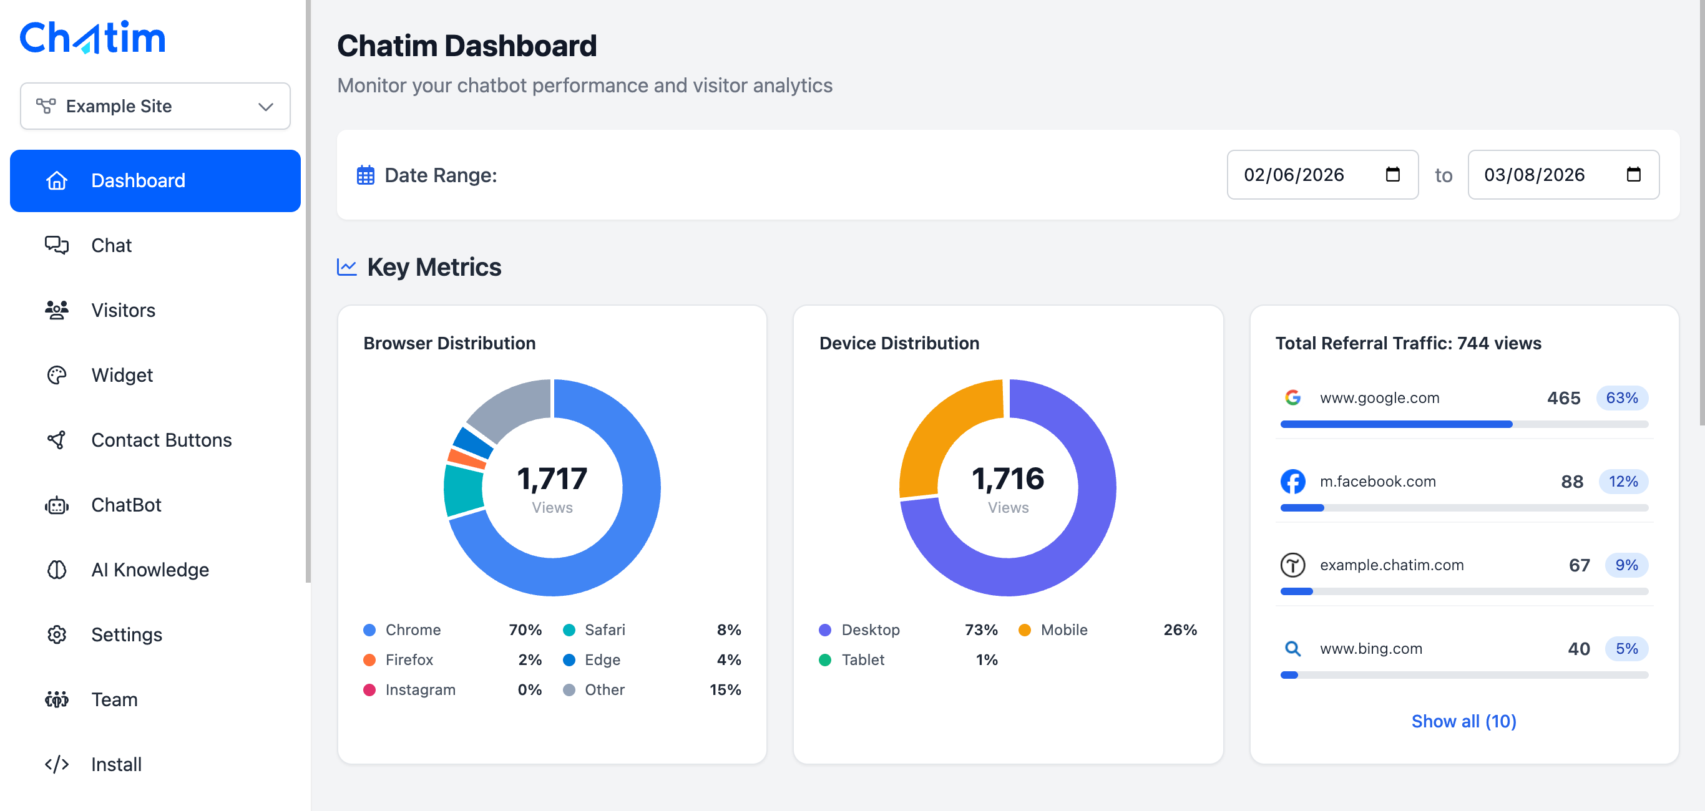The height and width of the screenshot is (811, 1705).
Task: Open start date calendar picker
Action: click(x=1392, y=175)
